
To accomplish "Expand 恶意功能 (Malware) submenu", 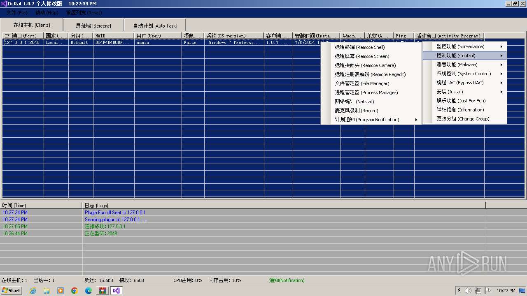I will 464,65.
